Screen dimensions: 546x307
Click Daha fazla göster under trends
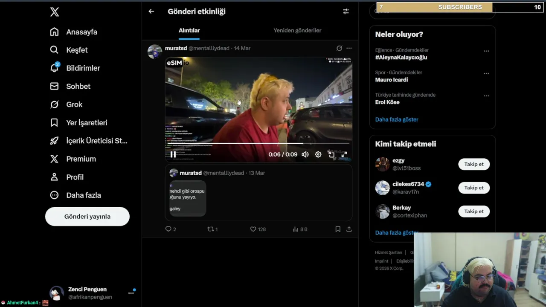coord(397,119)
